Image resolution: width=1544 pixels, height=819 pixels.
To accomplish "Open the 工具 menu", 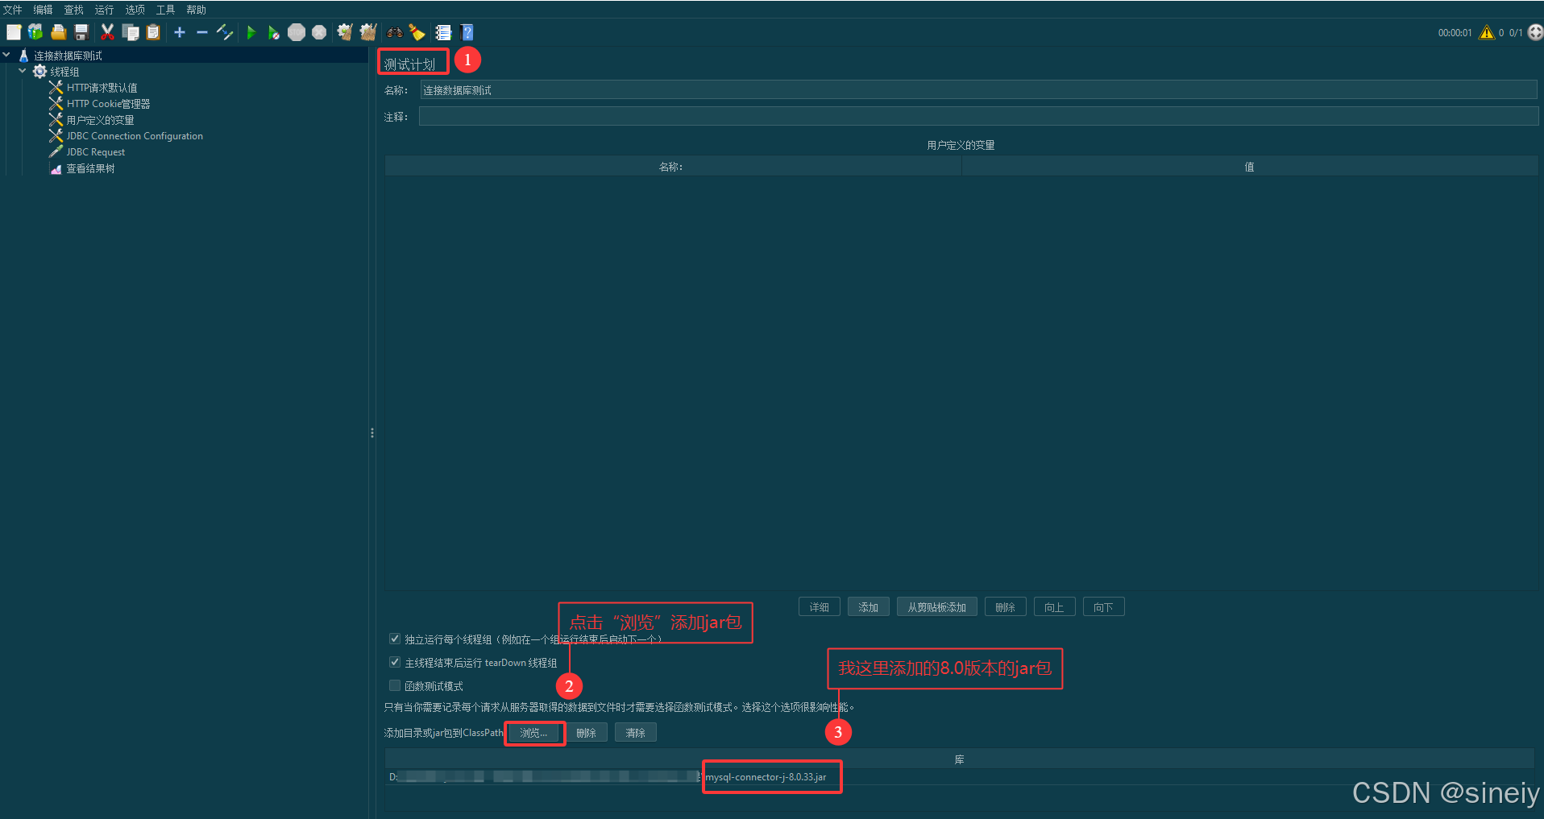I will pos(165,9).
